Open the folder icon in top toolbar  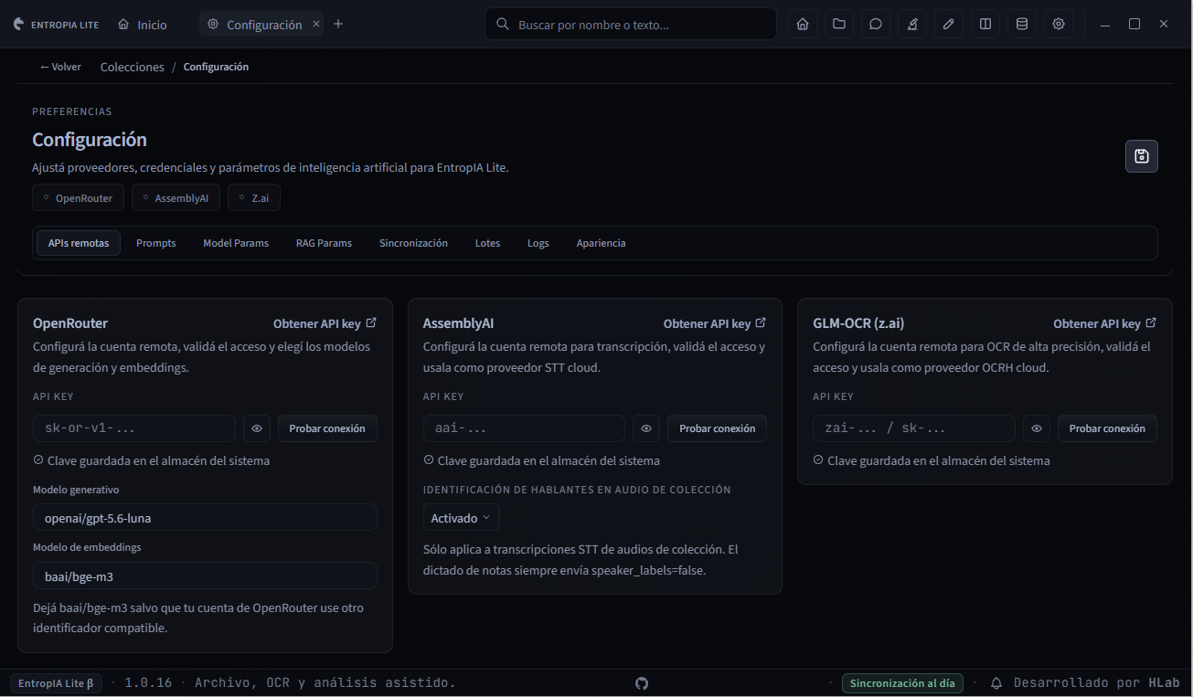tap(839, 25)
